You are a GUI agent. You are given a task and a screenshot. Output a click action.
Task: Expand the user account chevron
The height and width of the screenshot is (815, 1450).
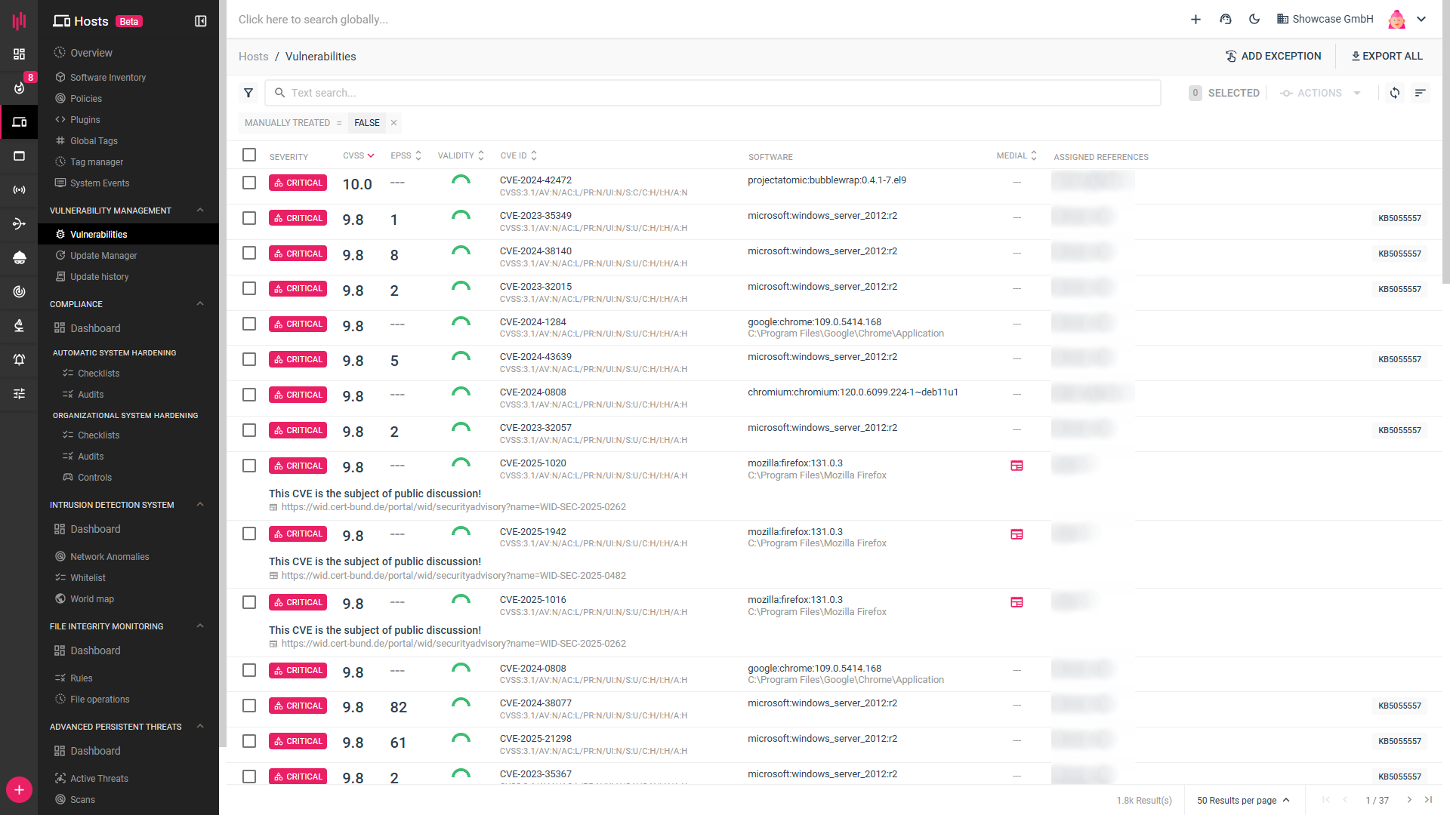1421,20
